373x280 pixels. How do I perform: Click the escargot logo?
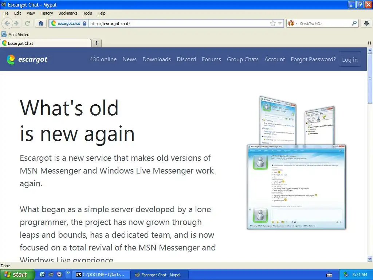[27, 59]
